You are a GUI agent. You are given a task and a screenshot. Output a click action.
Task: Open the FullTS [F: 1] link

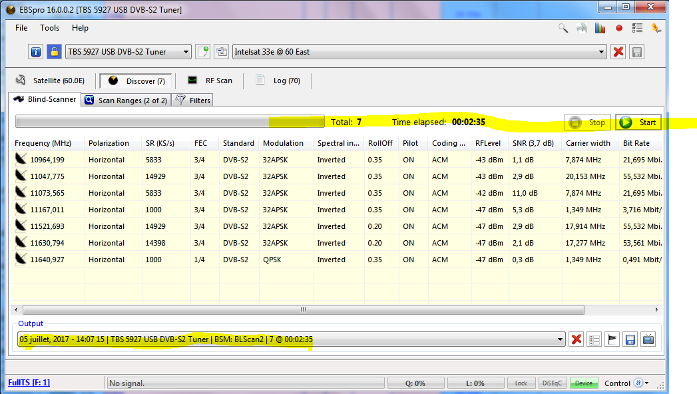(29, 383)
